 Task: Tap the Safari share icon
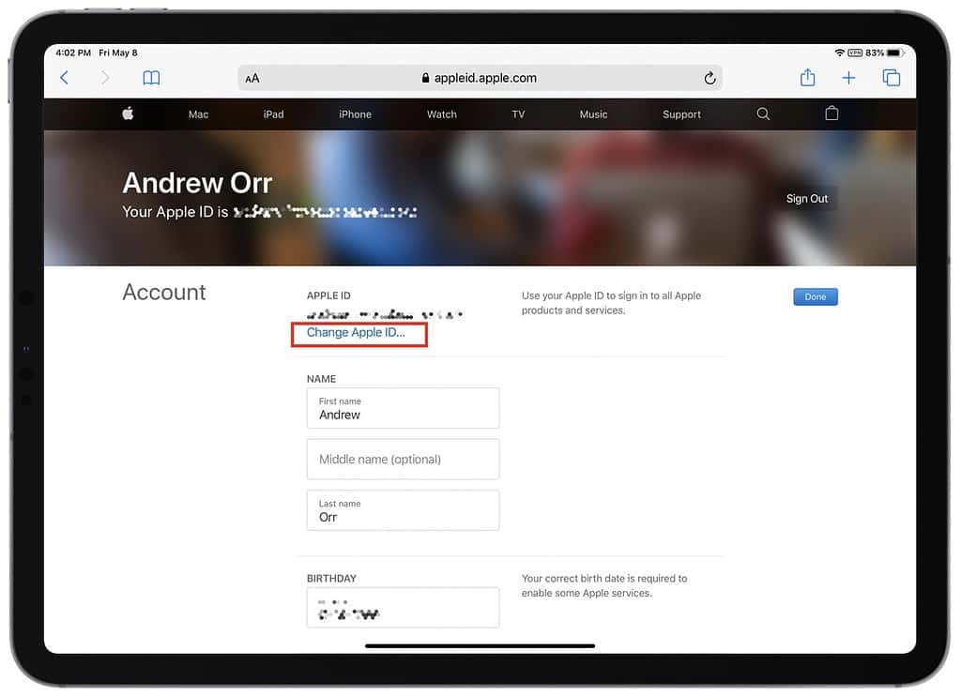pyautogui.click(x=807, y=78)
